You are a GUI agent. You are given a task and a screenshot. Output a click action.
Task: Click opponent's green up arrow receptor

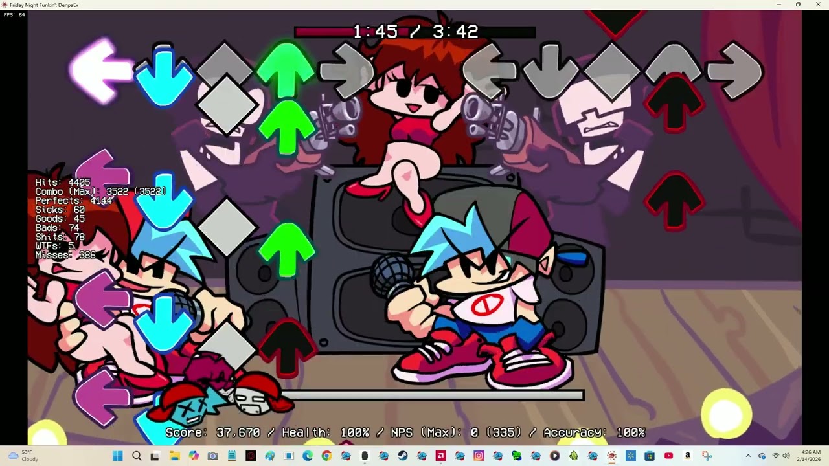coord(286,69)
